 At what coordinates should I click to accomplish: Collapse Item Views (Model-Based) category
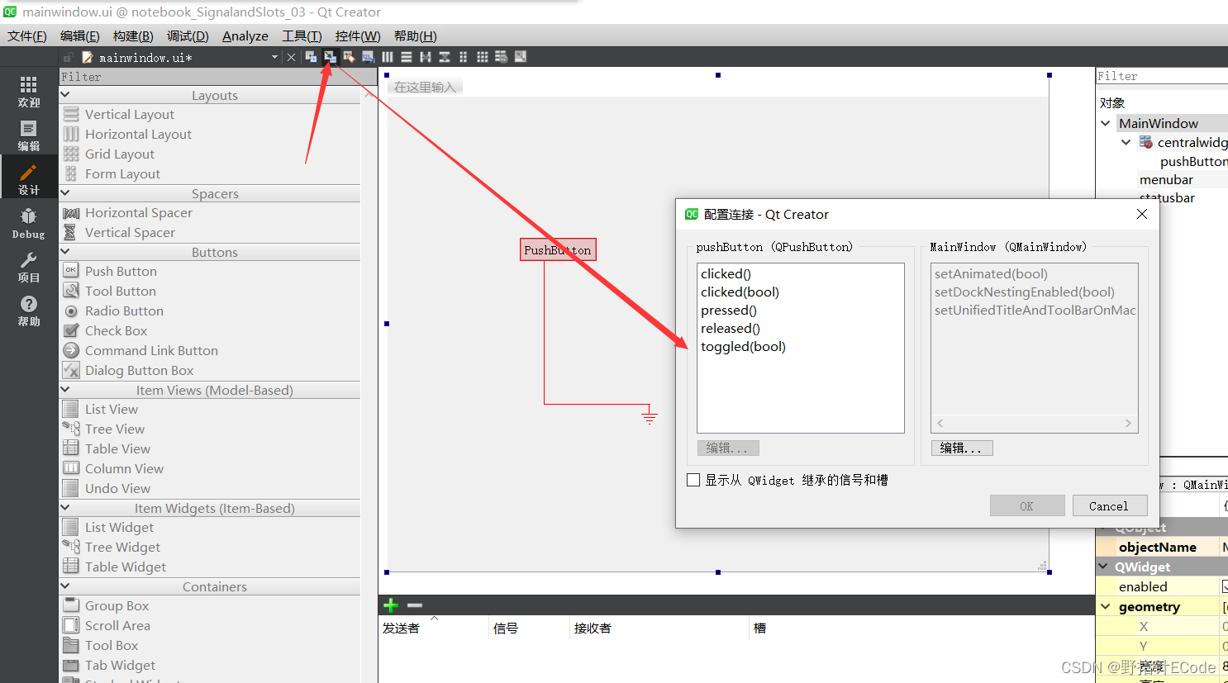point(65,390)
